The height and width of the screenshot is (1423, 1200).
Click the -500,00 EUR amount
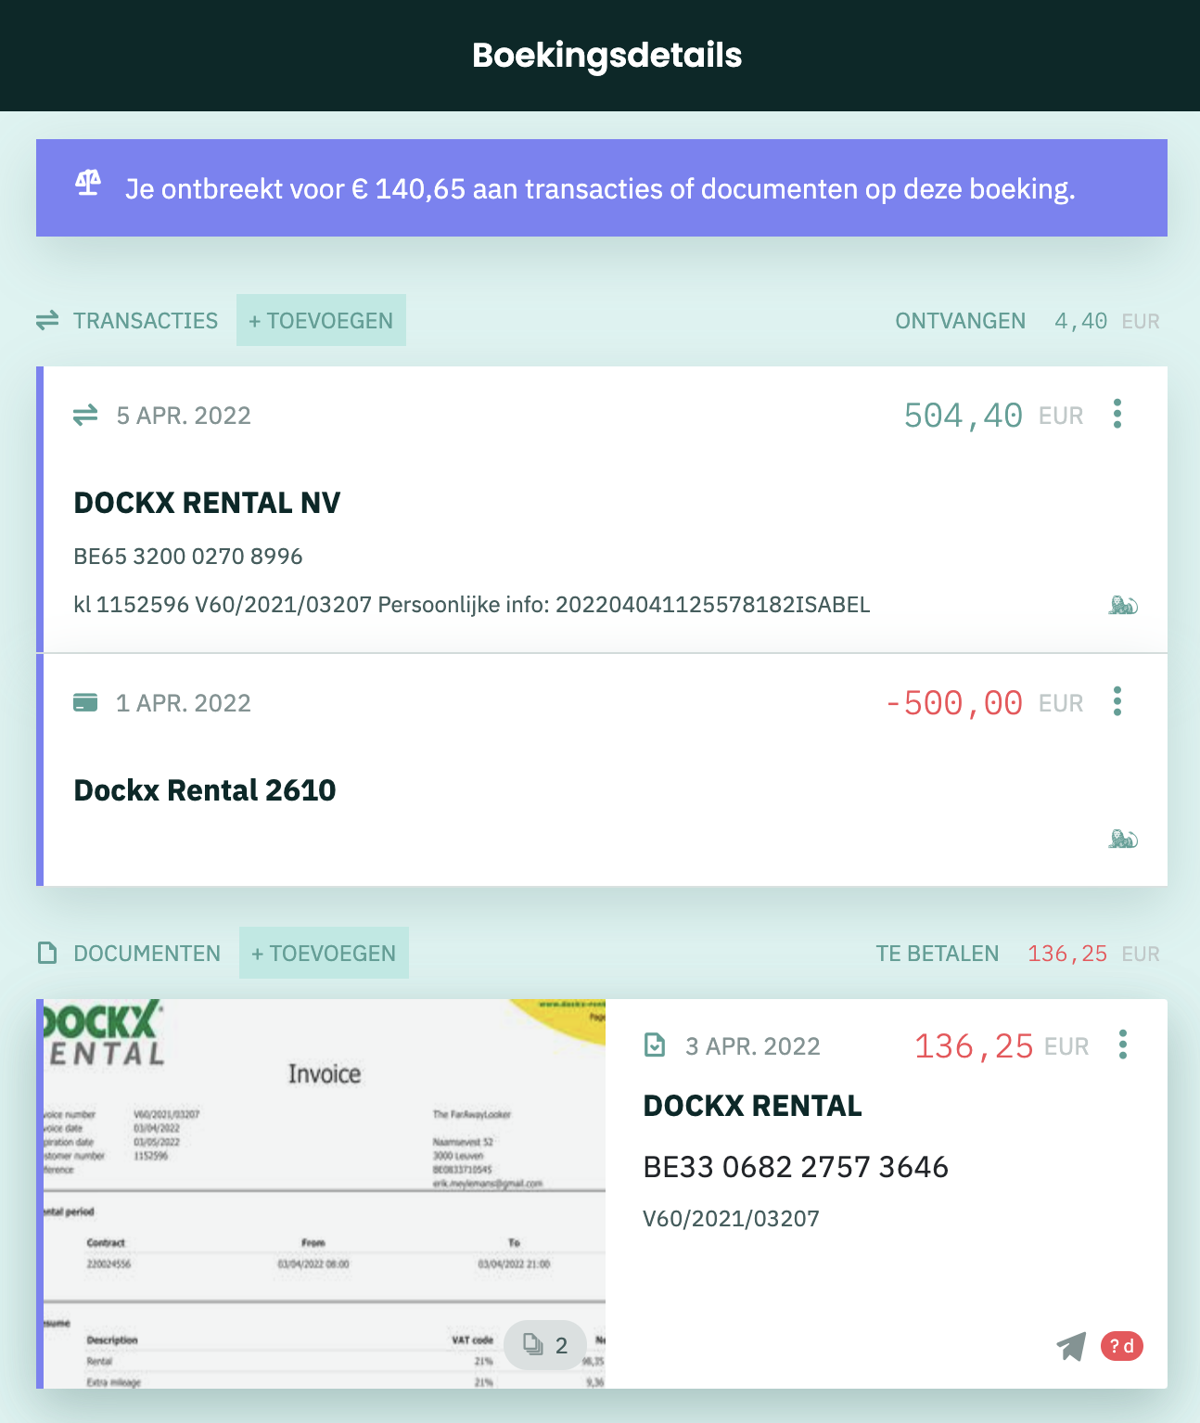point(984,702)
